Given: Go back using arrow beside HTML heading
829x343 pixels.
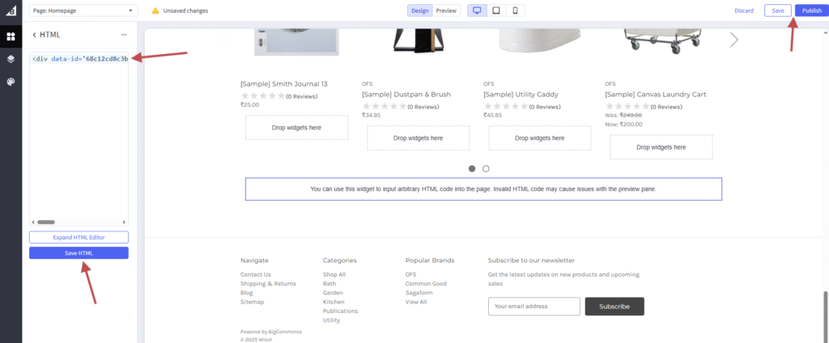Looking at the screenshot, I should [34, 35].
